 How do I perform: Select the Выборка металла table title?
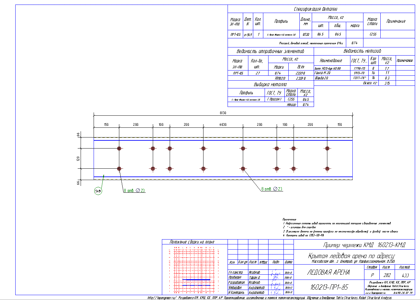(270, 84)
